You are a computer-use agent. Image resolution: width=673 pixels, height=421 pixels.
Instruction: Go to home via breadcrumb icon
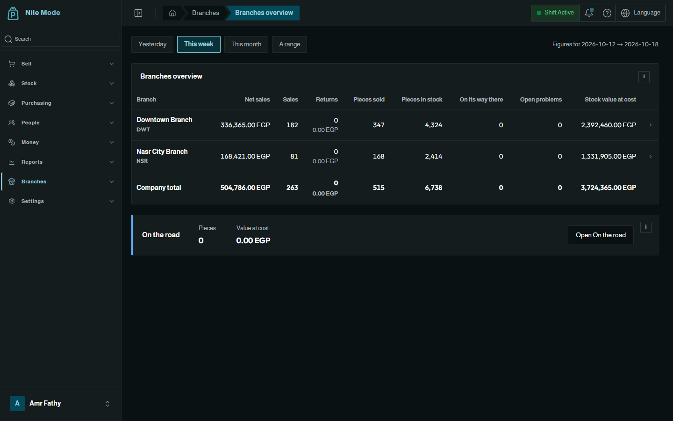(x=172, y=13)
